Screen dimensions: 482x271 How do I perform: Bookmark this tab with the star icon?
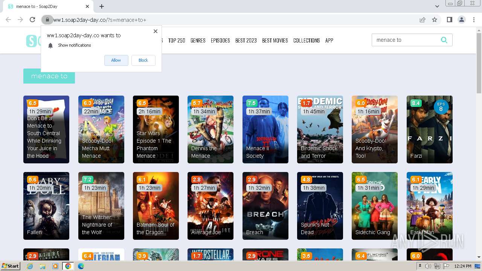pyautogui.click(x=435, y=20)
